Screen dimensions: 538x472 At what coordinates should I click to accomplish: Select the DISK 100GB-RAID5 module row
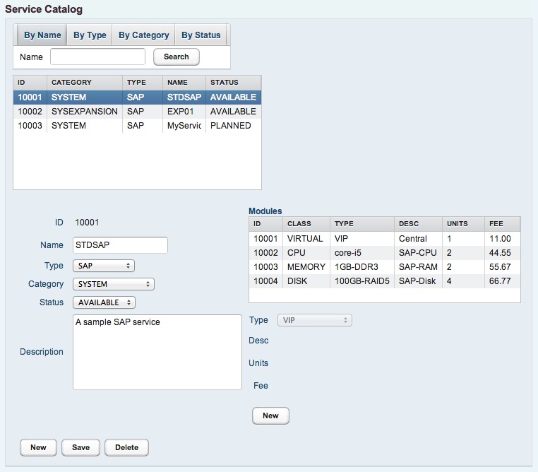(385, 281)
